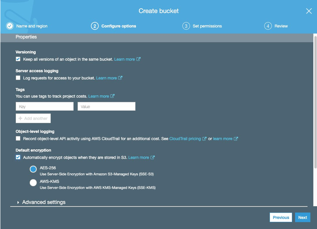Click the step 2 circle icon
This screenshot has height=229, width=317.
click(95, 26)
